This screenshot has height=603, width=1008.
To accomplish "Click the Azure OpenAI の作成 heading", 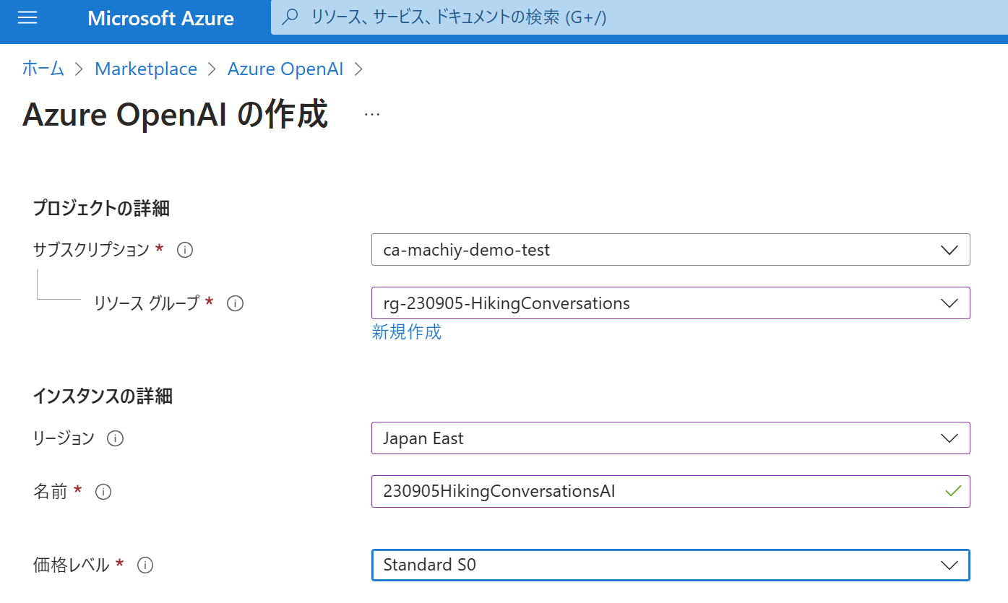I will 175,115.
